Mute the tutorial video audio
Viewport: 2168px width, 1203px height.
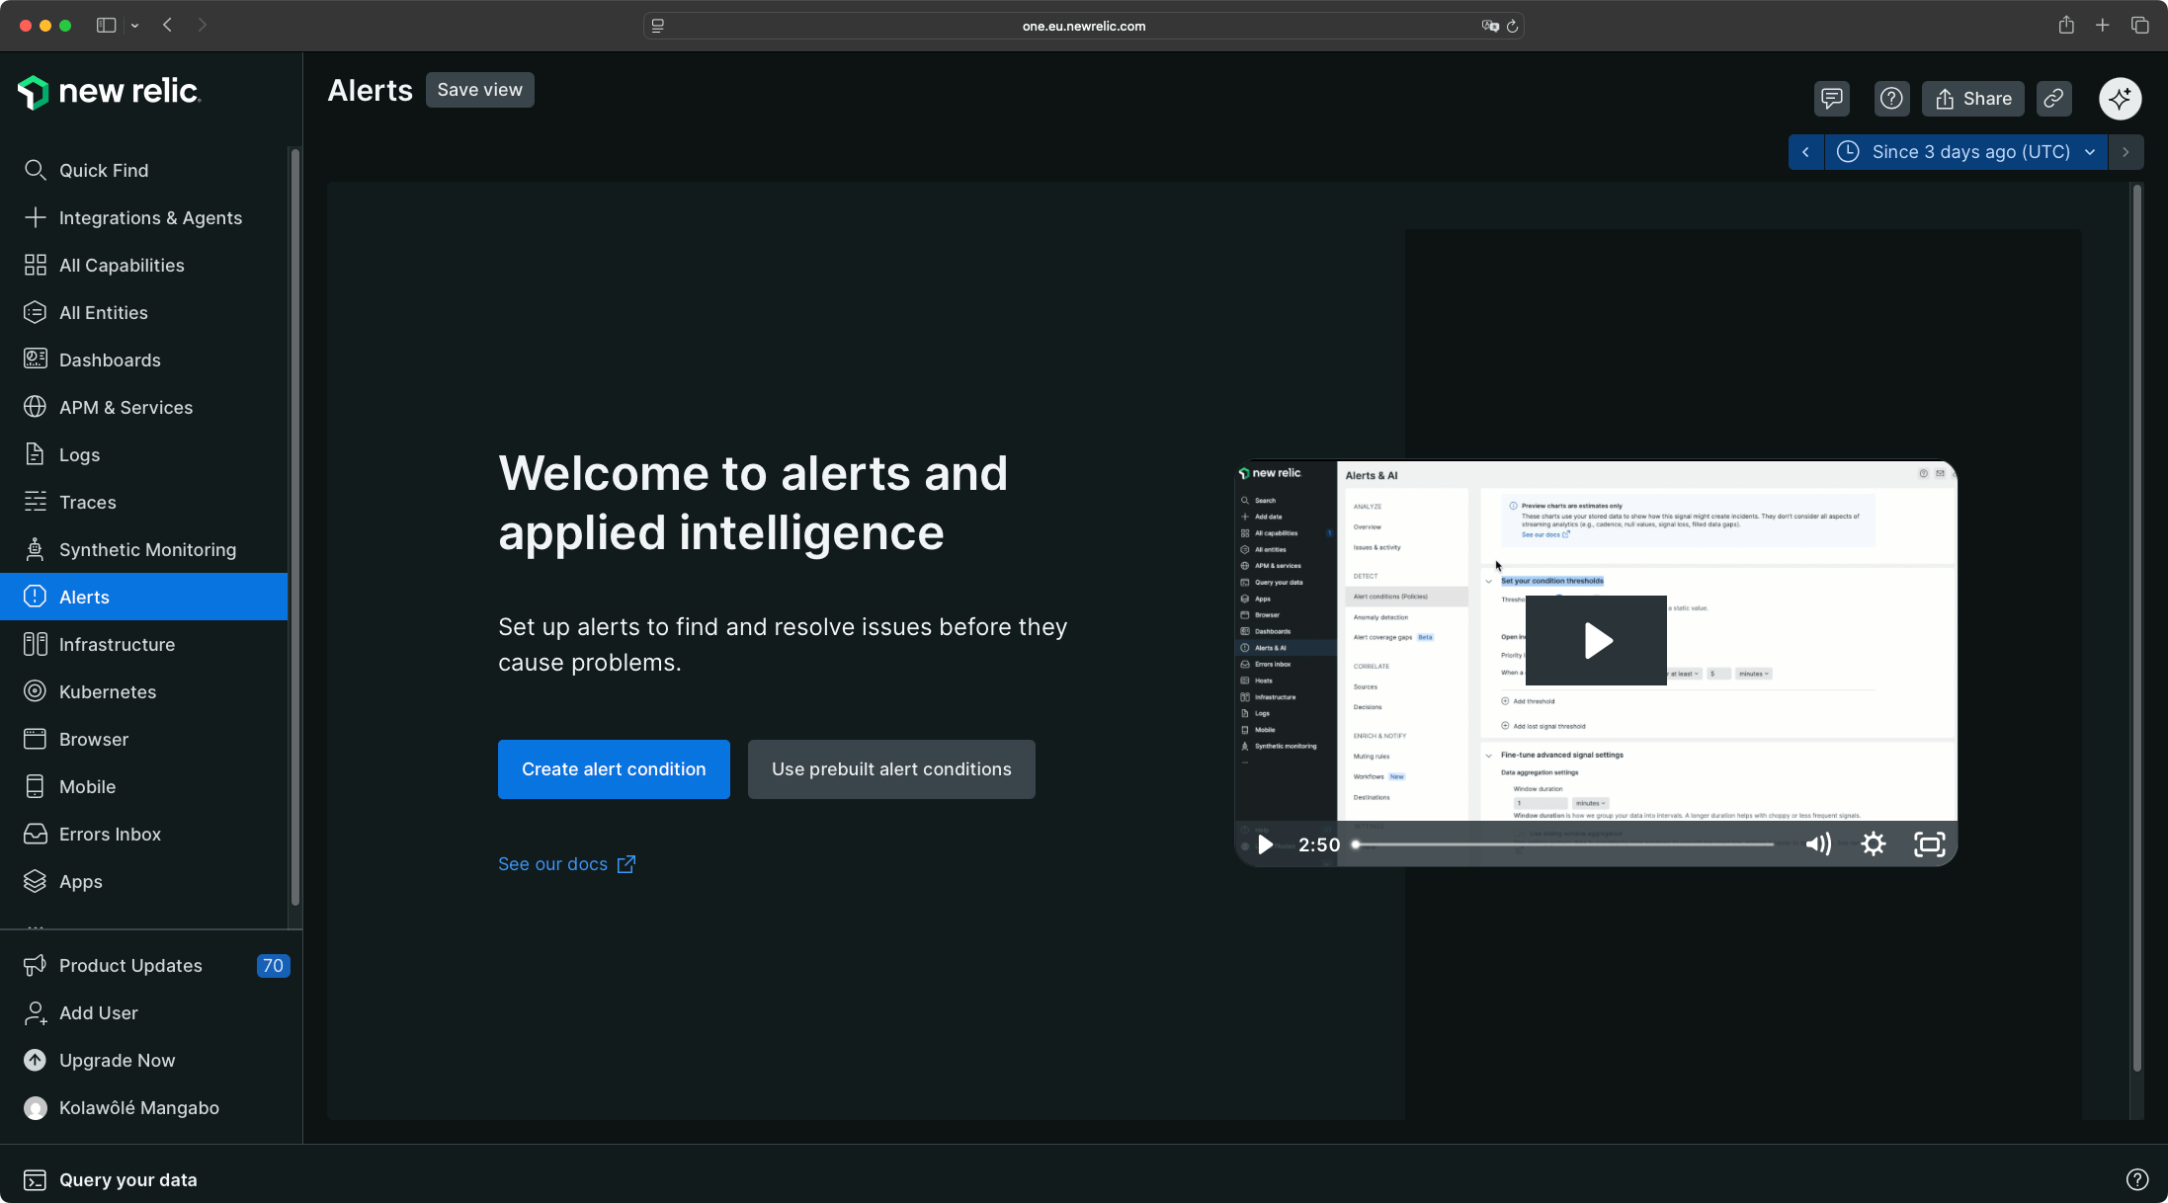point(1819,844)
